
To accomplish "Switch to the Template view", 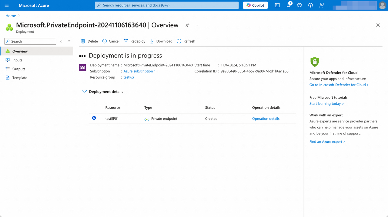I will (20, 78).
